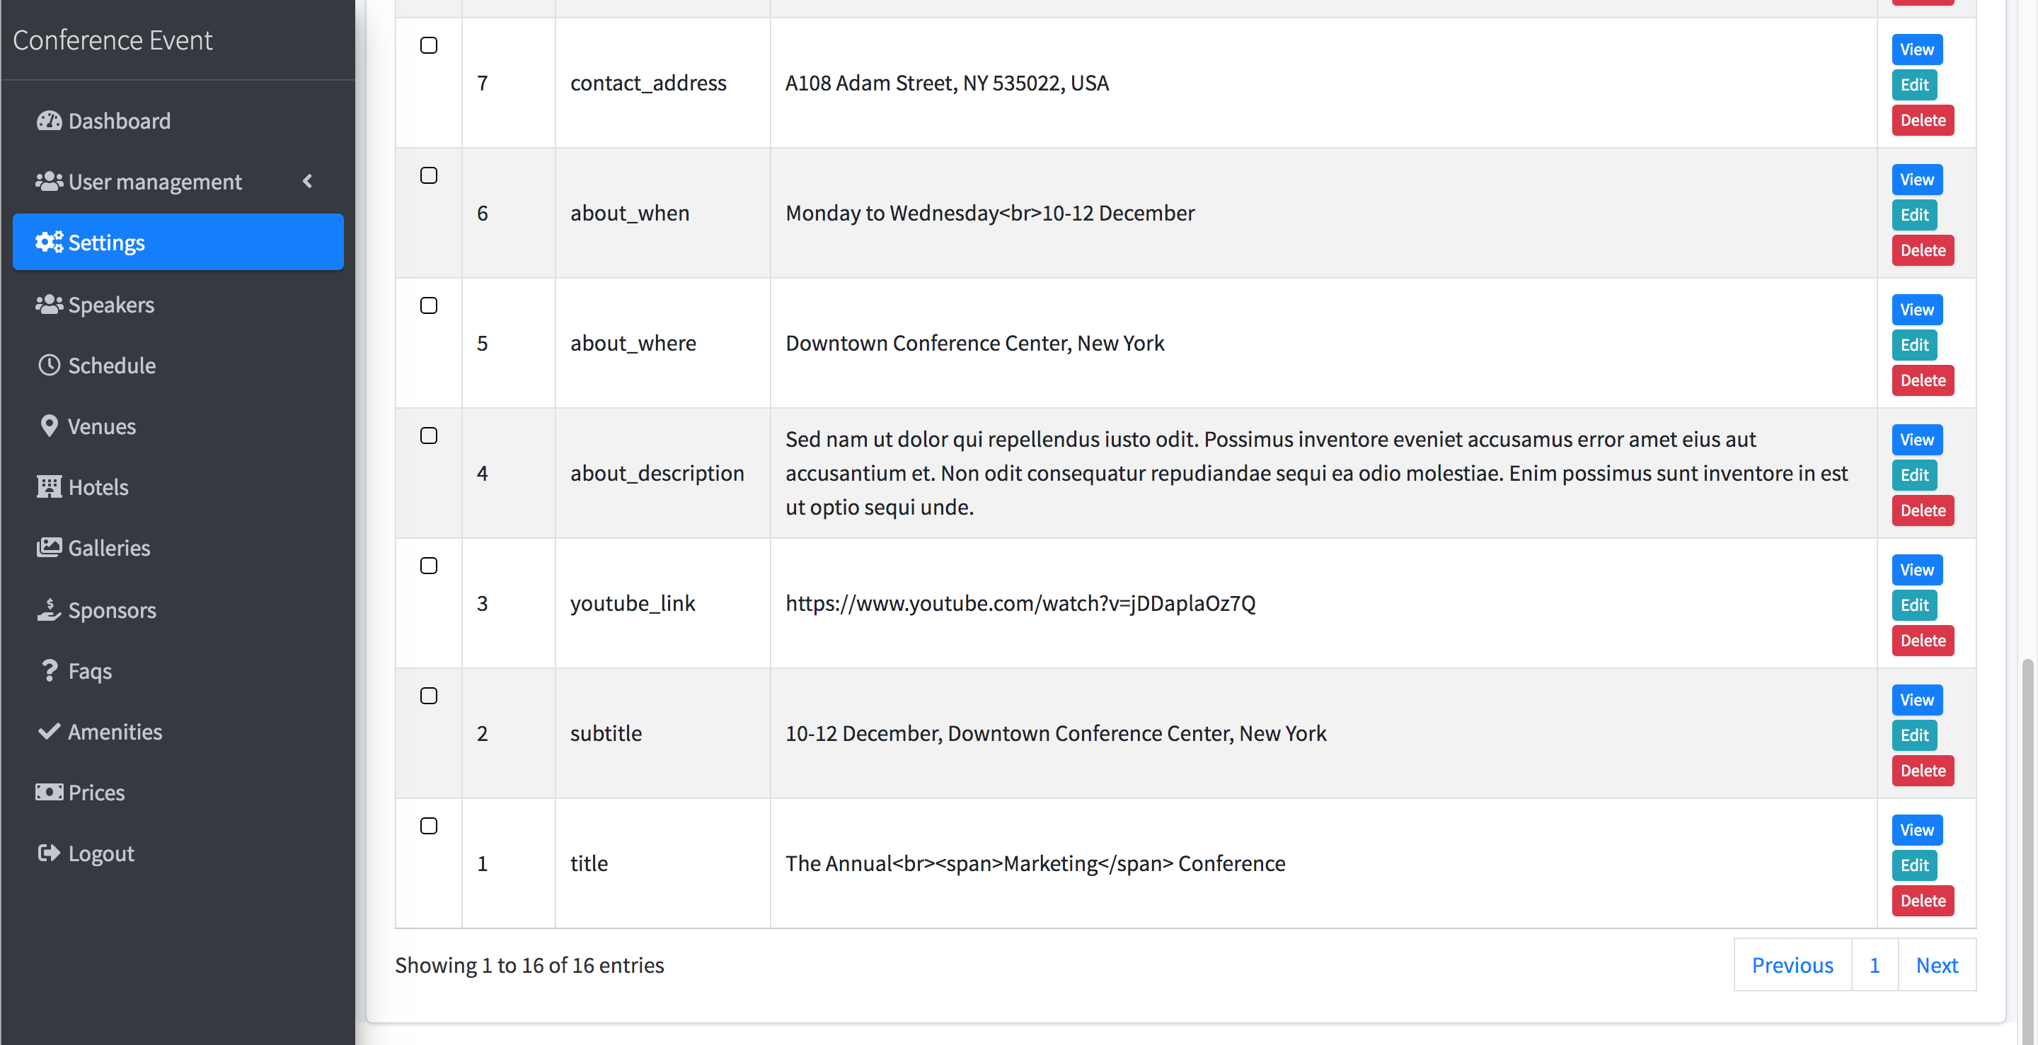Image resolution: width=2038 pixels, height=1045 pixels.
Task: Tick the checkbox next to the title row
Action: (x=429, y=826)
